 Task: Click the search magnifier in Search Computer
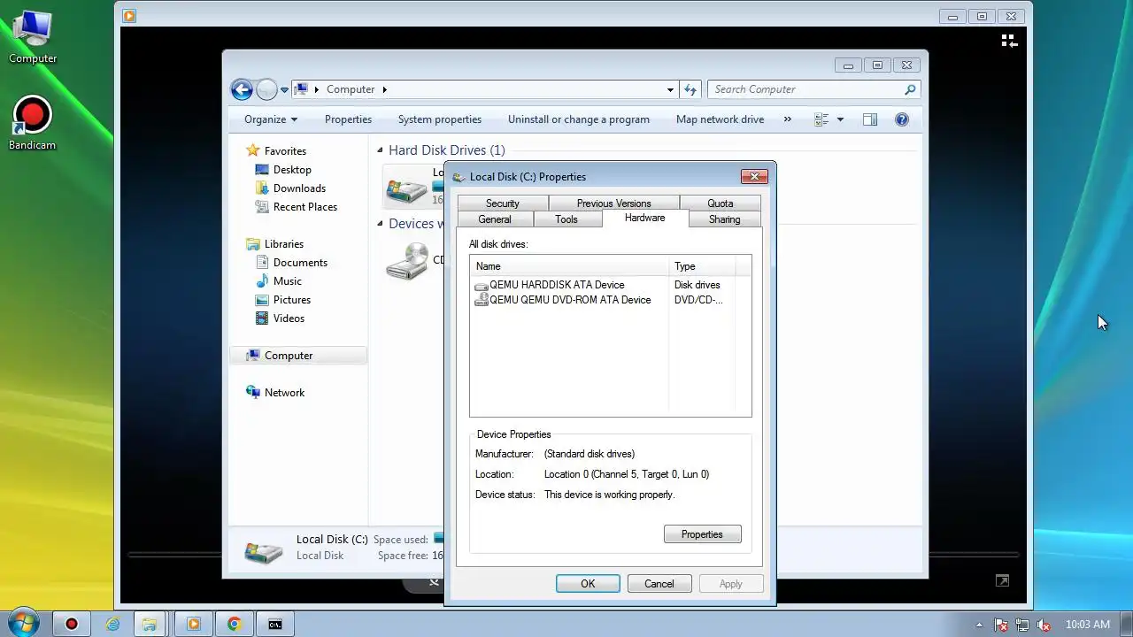[910, 89]
